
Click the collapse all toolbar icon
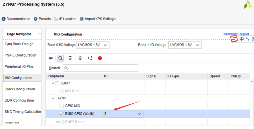[70, 58]
